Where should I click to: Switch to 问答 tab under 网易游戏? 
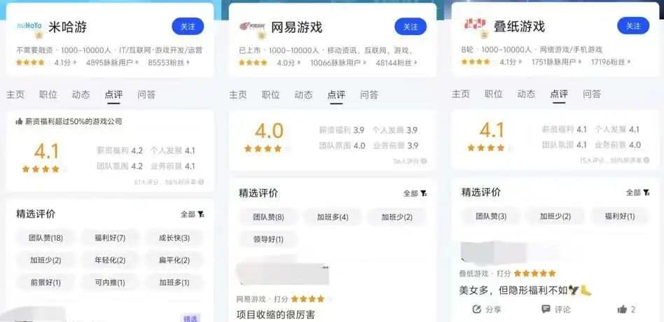coord(369,94)
